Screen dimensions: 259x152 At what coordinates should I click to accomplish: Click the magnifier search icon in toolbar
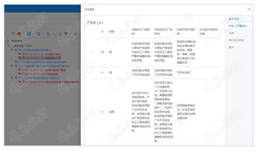point(38,34)
